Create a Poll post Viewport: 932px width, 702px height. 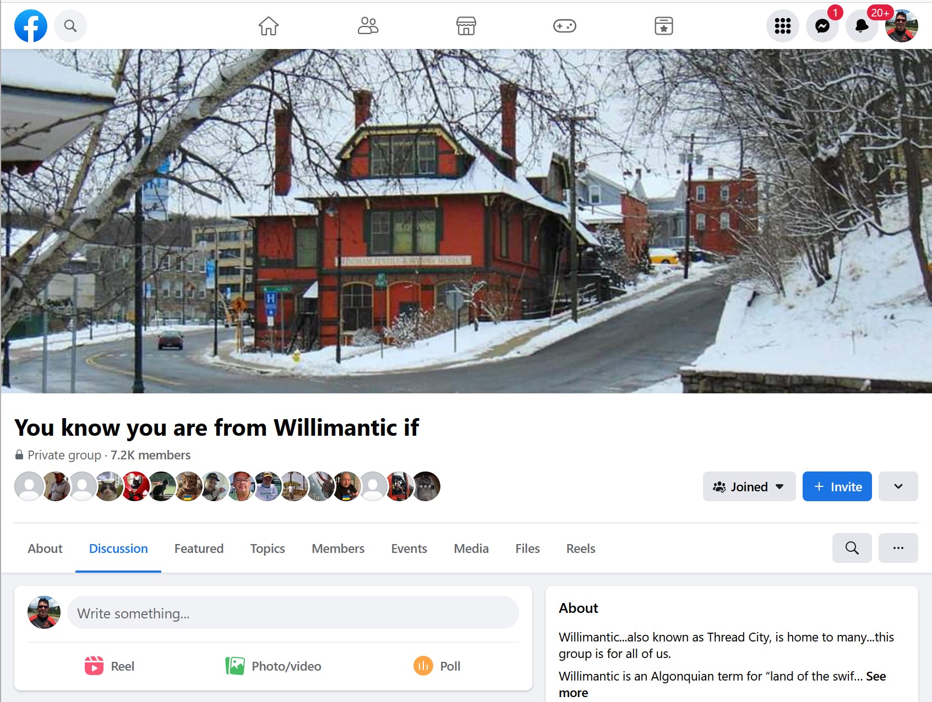pyautogui.click(x=437, y=666)
